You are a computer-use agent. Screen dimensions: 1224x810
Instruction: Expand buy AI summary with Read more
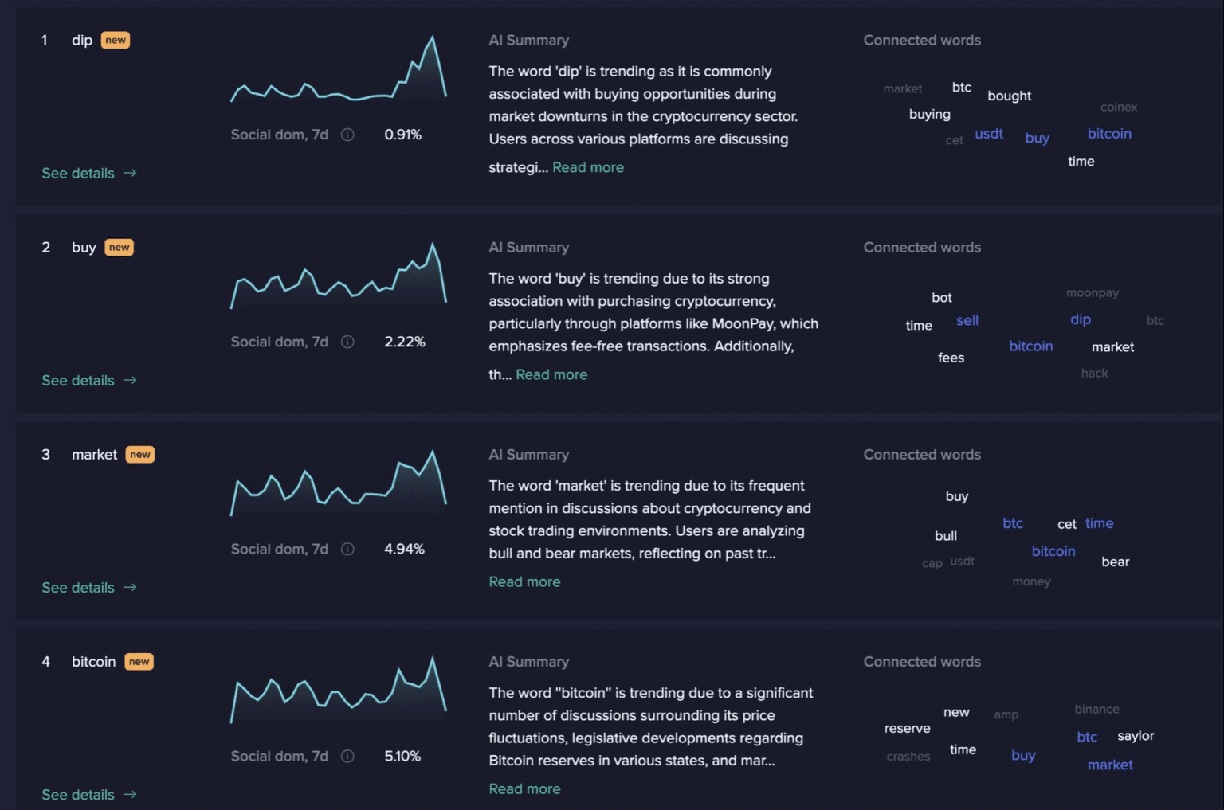coord(551,374)
